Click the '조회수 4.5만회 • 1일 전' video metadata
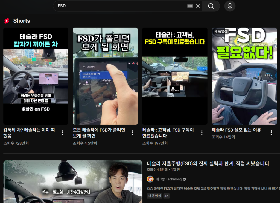The width and height of the screenshot is (280, 203). click(164, 169)
